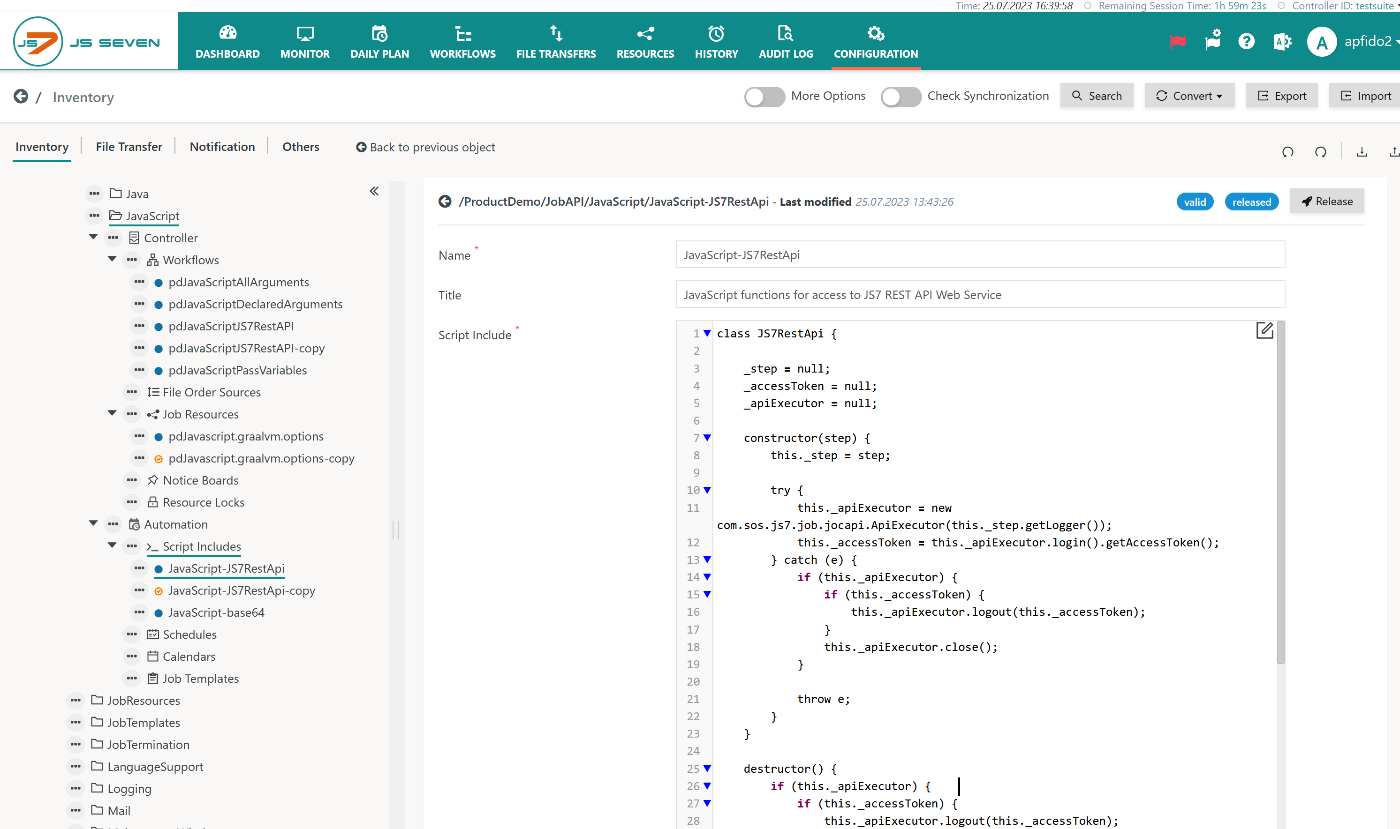This screenshot has height=829, width=1400.
Task: Open Calendars in tree
Action: (x=189, y=657)
